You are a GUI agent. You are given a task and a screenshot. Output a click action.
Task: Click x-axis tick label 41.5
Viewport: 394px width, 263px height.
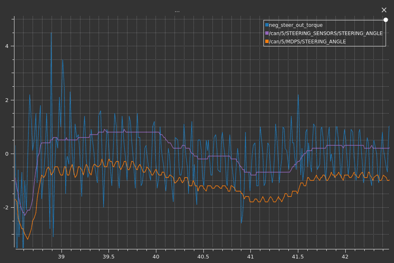click(x=298, y=257)
